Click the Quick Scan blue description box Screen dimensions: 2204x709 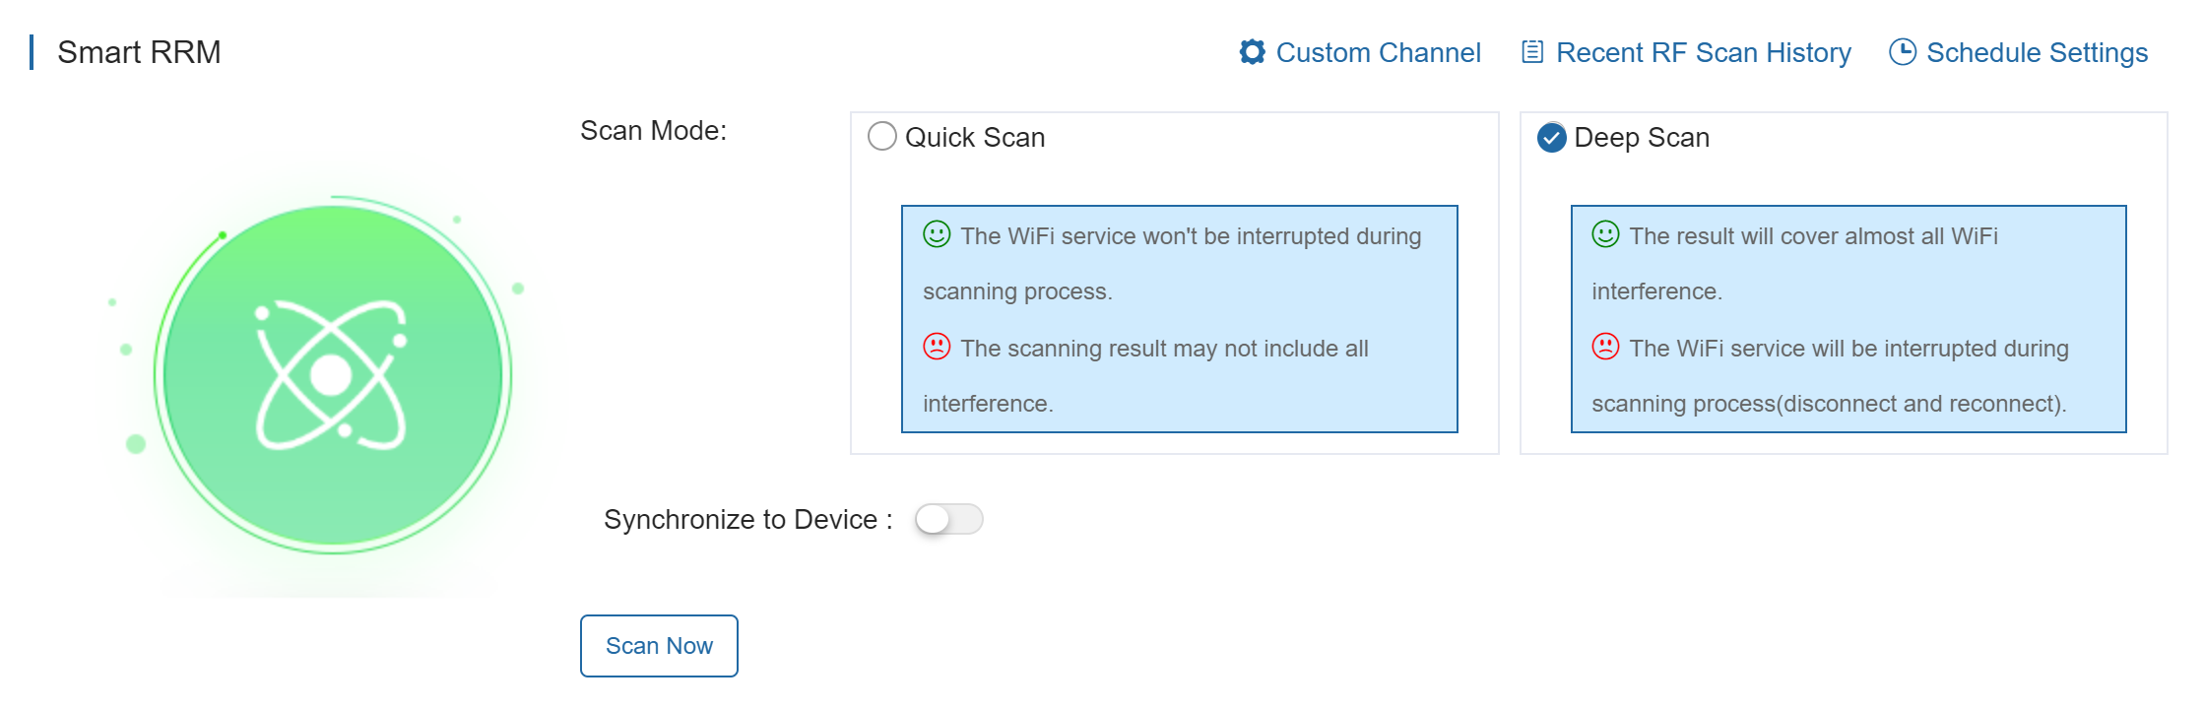(1180, 319)
